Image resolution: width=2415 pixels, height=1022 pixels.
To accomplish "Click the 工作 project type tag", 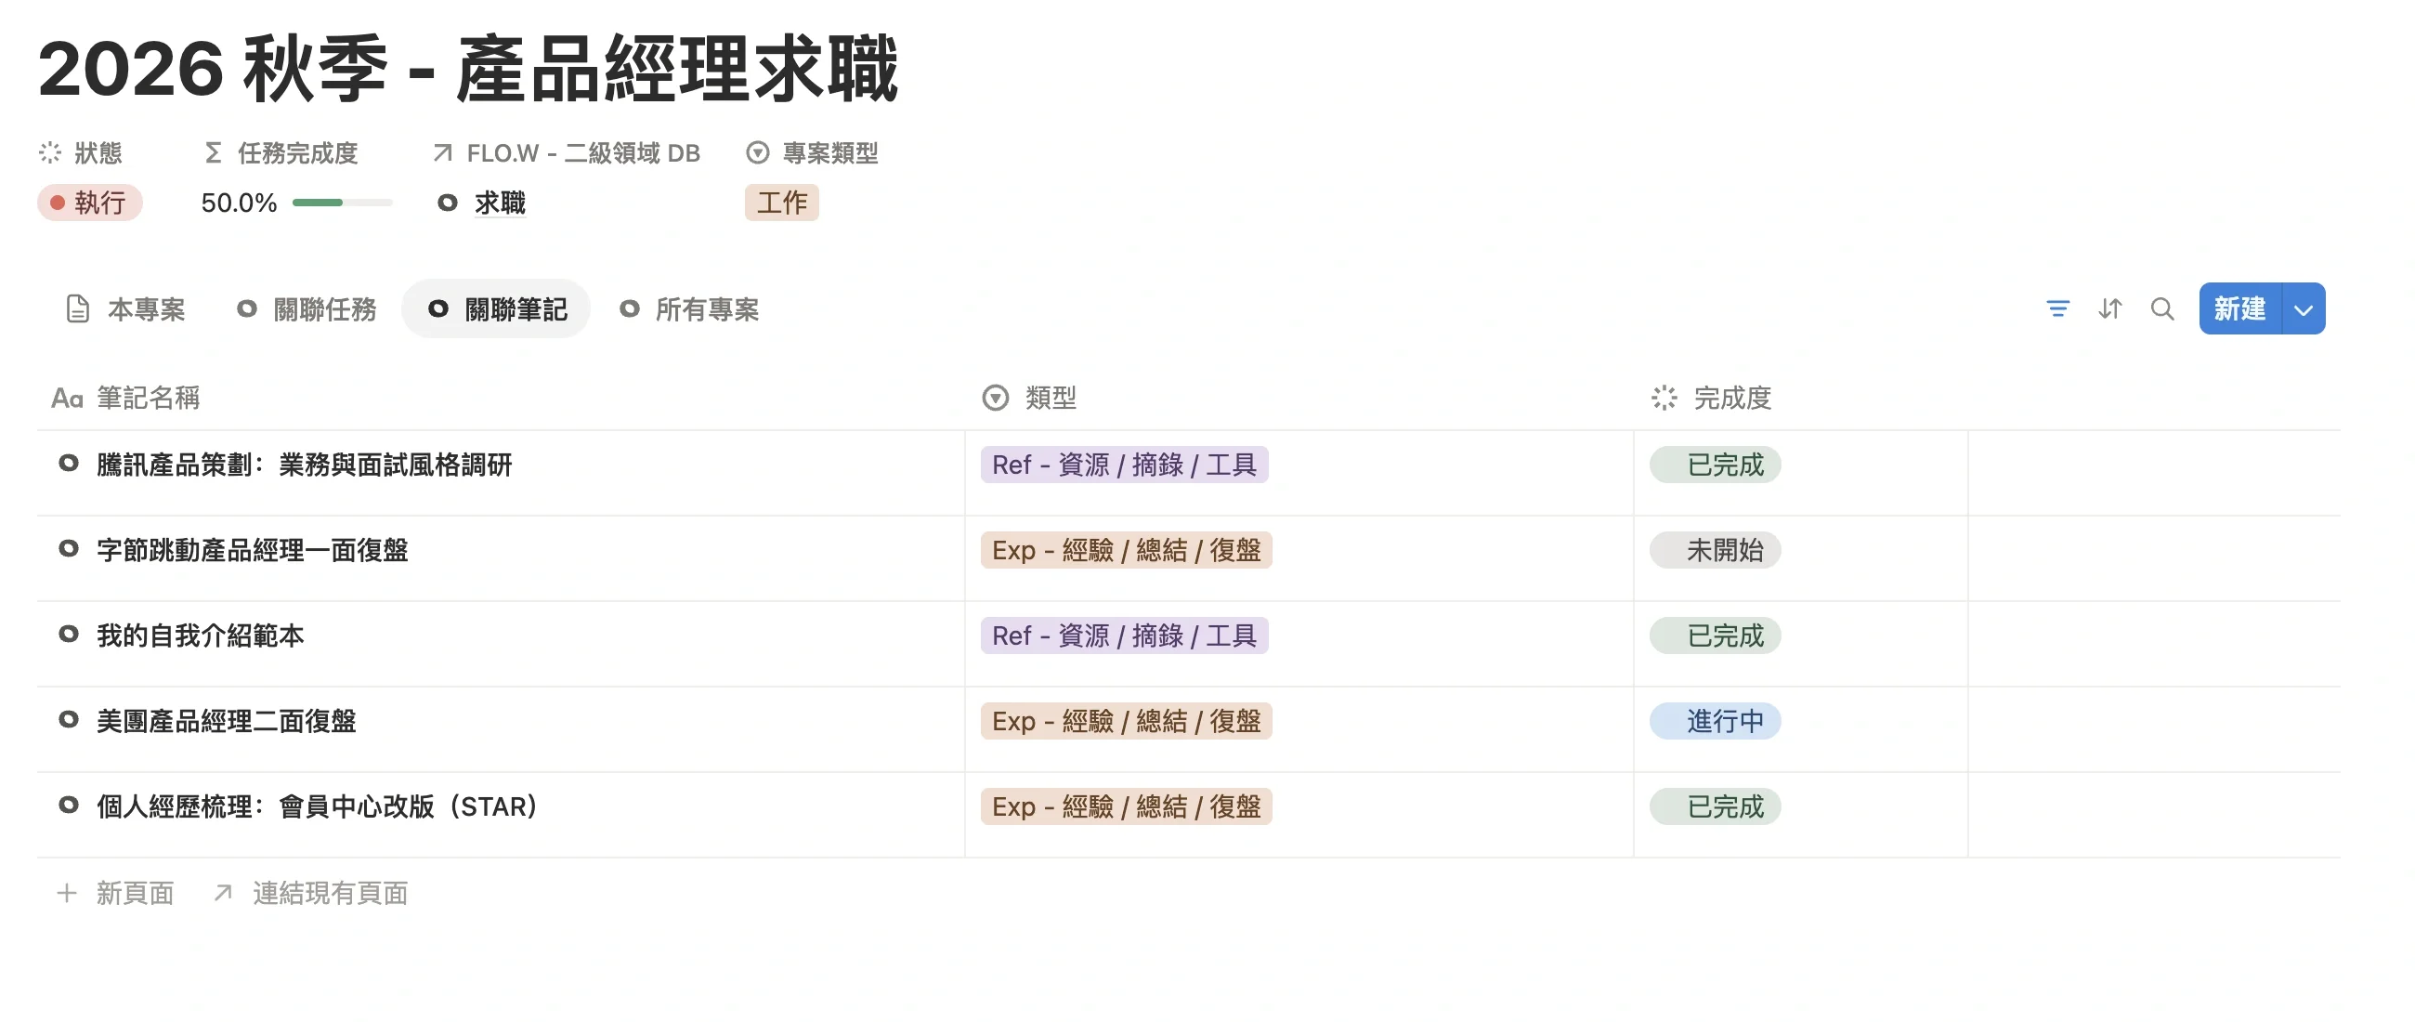I will 781,203.
